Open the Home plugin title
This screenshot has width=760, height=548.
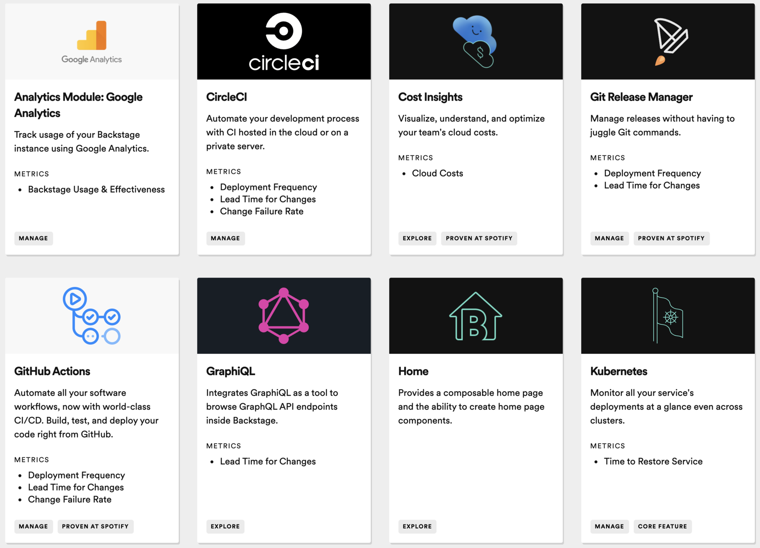click(x=413, y=371)
